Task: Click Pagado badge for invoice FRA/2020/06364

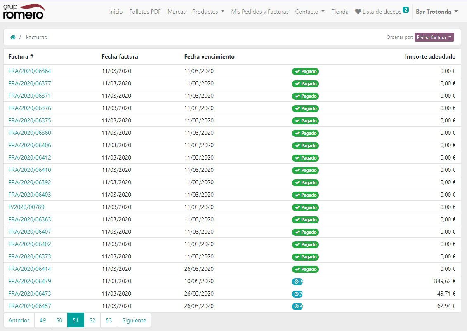Action: (x=305, y=71)
